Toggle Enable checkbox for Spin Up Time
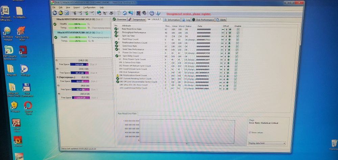Viewport: 338px width, 160px height. pos(238,36)
